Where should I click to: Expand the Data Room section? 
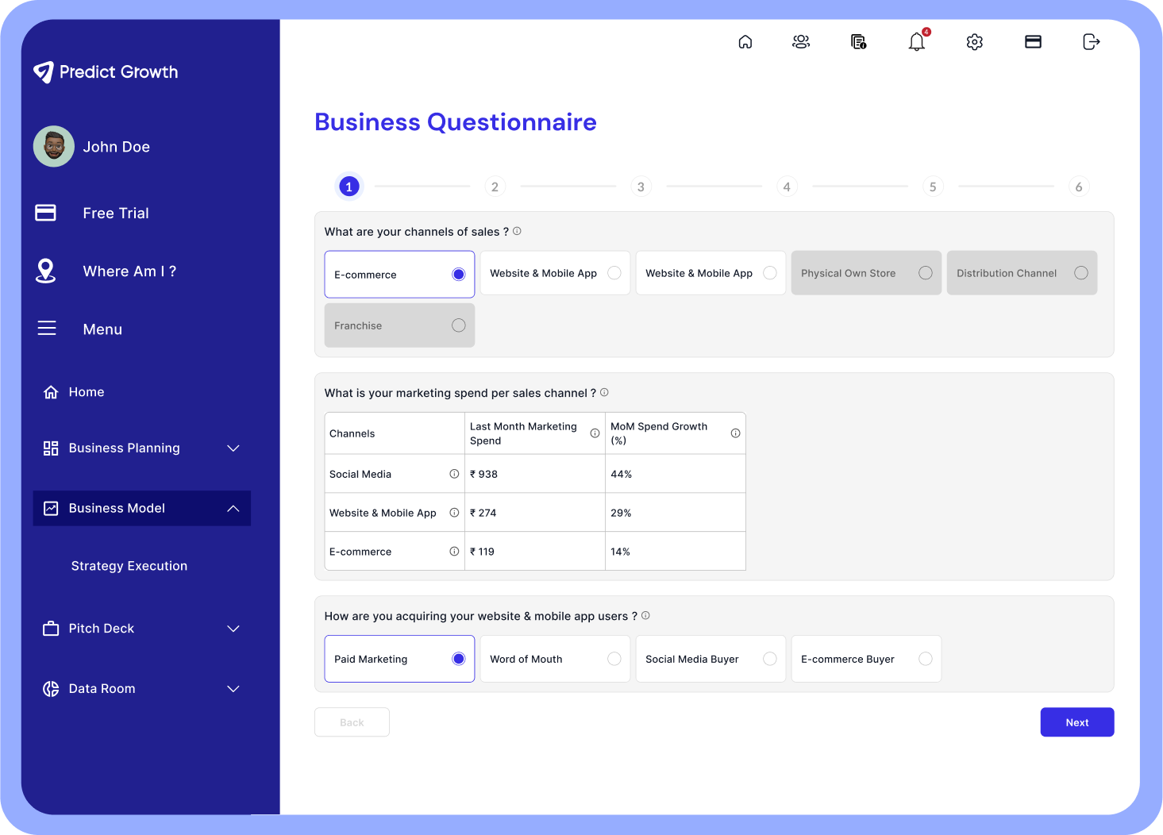233,689
